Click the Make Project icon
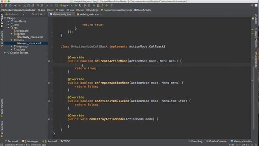 pyautogui.click(x=56, y=5)
